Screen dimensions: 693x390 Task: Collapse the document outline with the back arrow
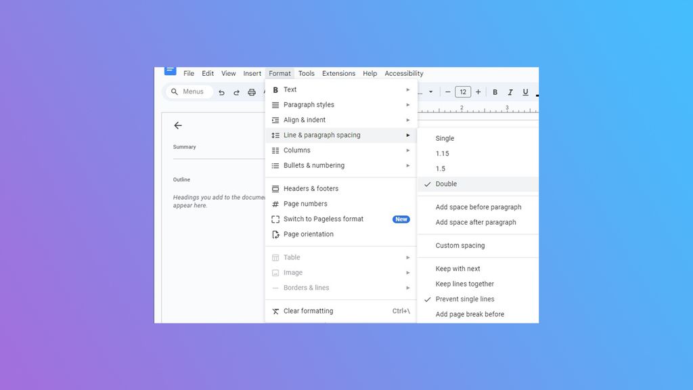(x=178, y=125)
